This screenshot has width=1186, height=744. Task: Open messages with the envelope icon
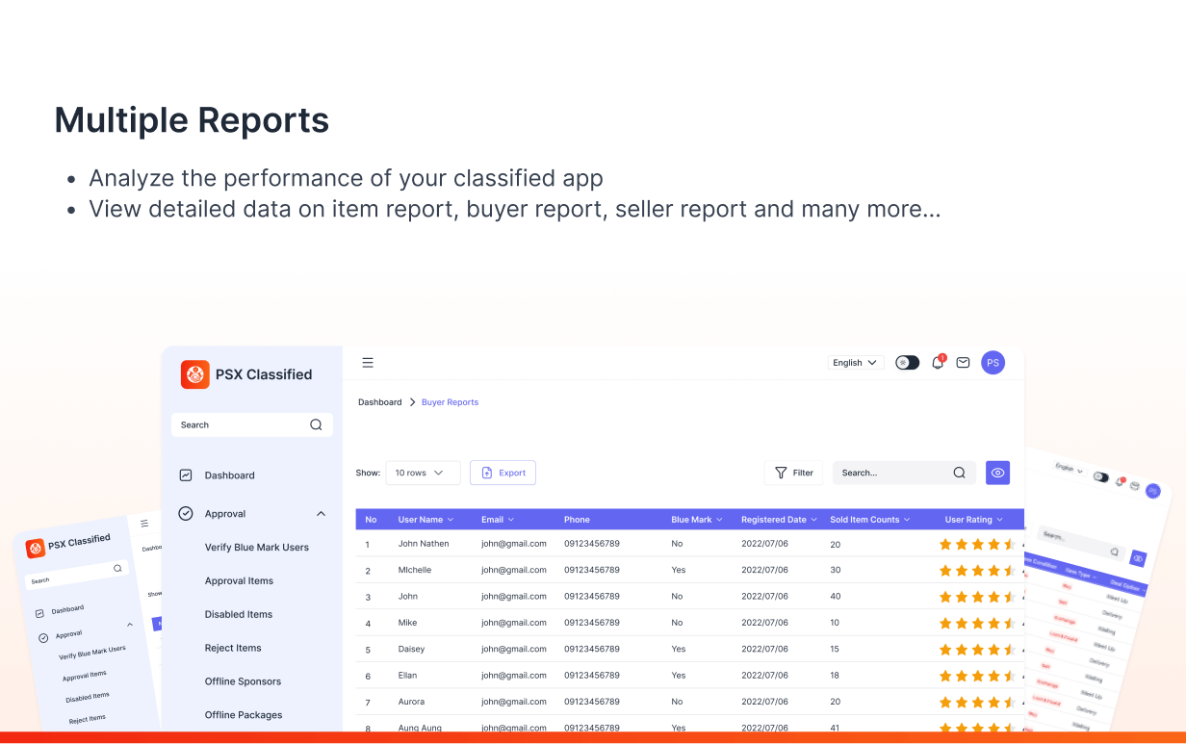963,362
